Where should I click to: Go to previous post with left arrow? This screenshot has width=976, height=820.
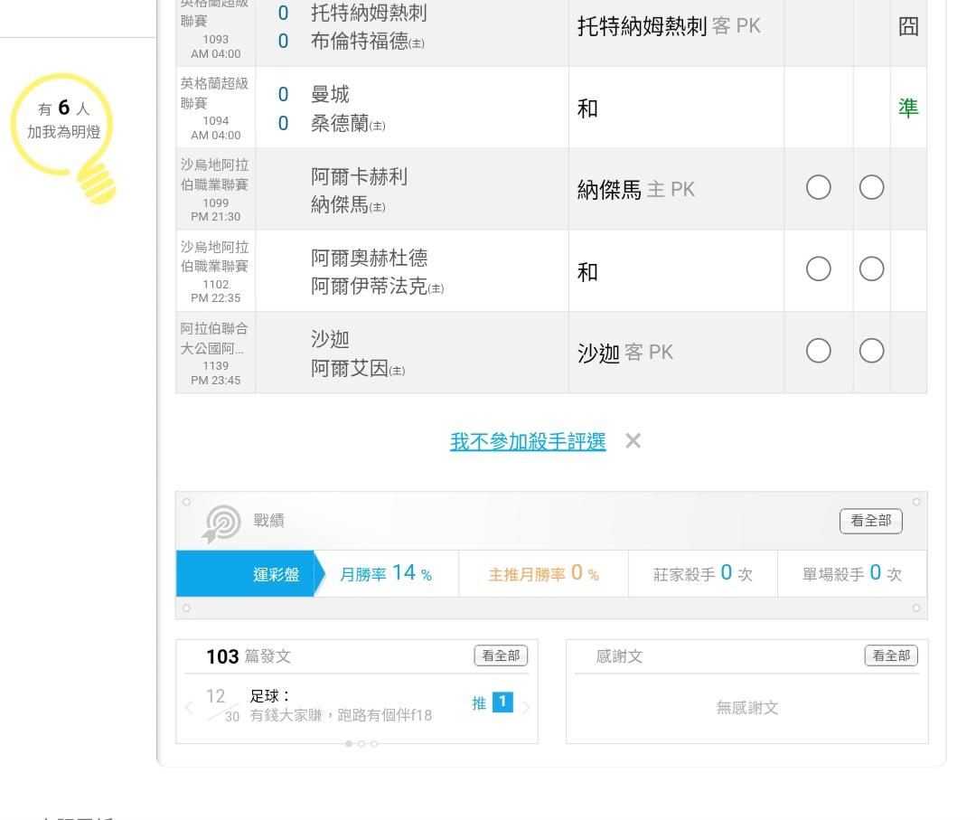pyautogui.click(x=189, y=707)
